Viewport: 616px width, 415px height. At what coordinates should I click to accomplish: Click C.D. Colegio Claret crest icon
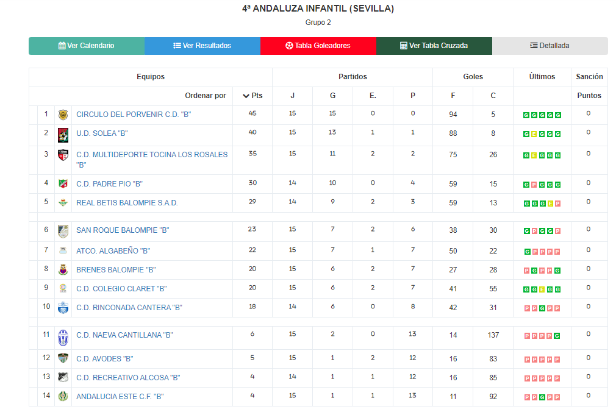click(63, 289)
